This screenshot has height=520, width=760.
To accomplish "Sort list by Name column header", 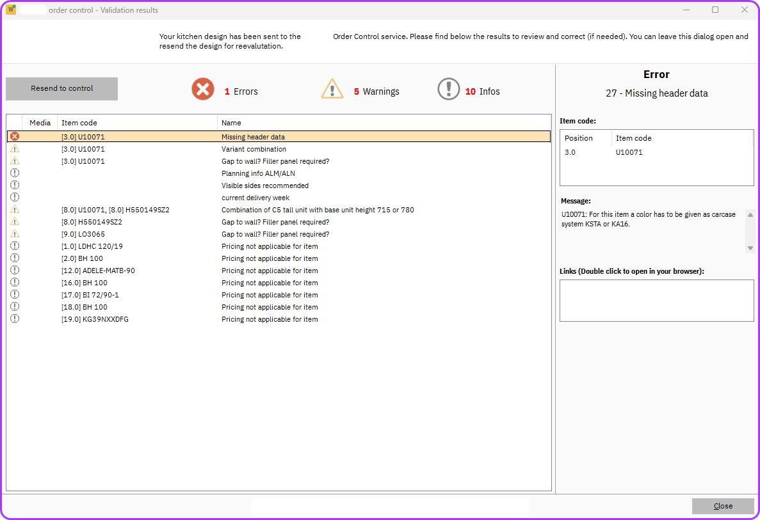I will (231, 123).
